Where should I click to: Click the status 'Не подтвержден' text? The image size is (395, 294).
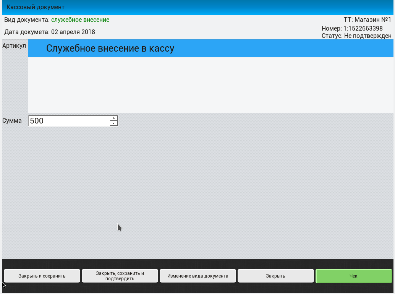click(368, 36)
